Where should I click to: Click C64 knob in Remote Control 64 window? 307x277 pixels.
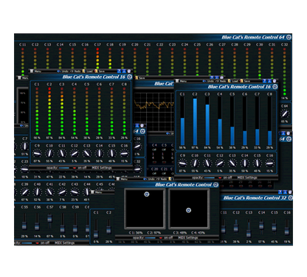[x=285, y=113]
